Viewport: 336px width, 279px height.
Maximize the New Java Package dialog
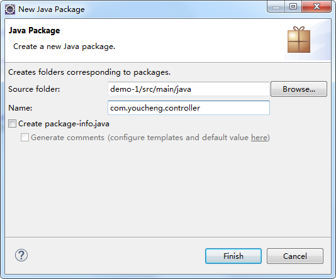pos(293,7)
